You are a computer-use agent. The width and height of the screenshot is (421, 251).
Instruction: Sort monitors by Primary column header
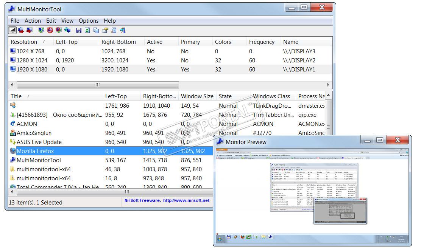coord(195,42)
